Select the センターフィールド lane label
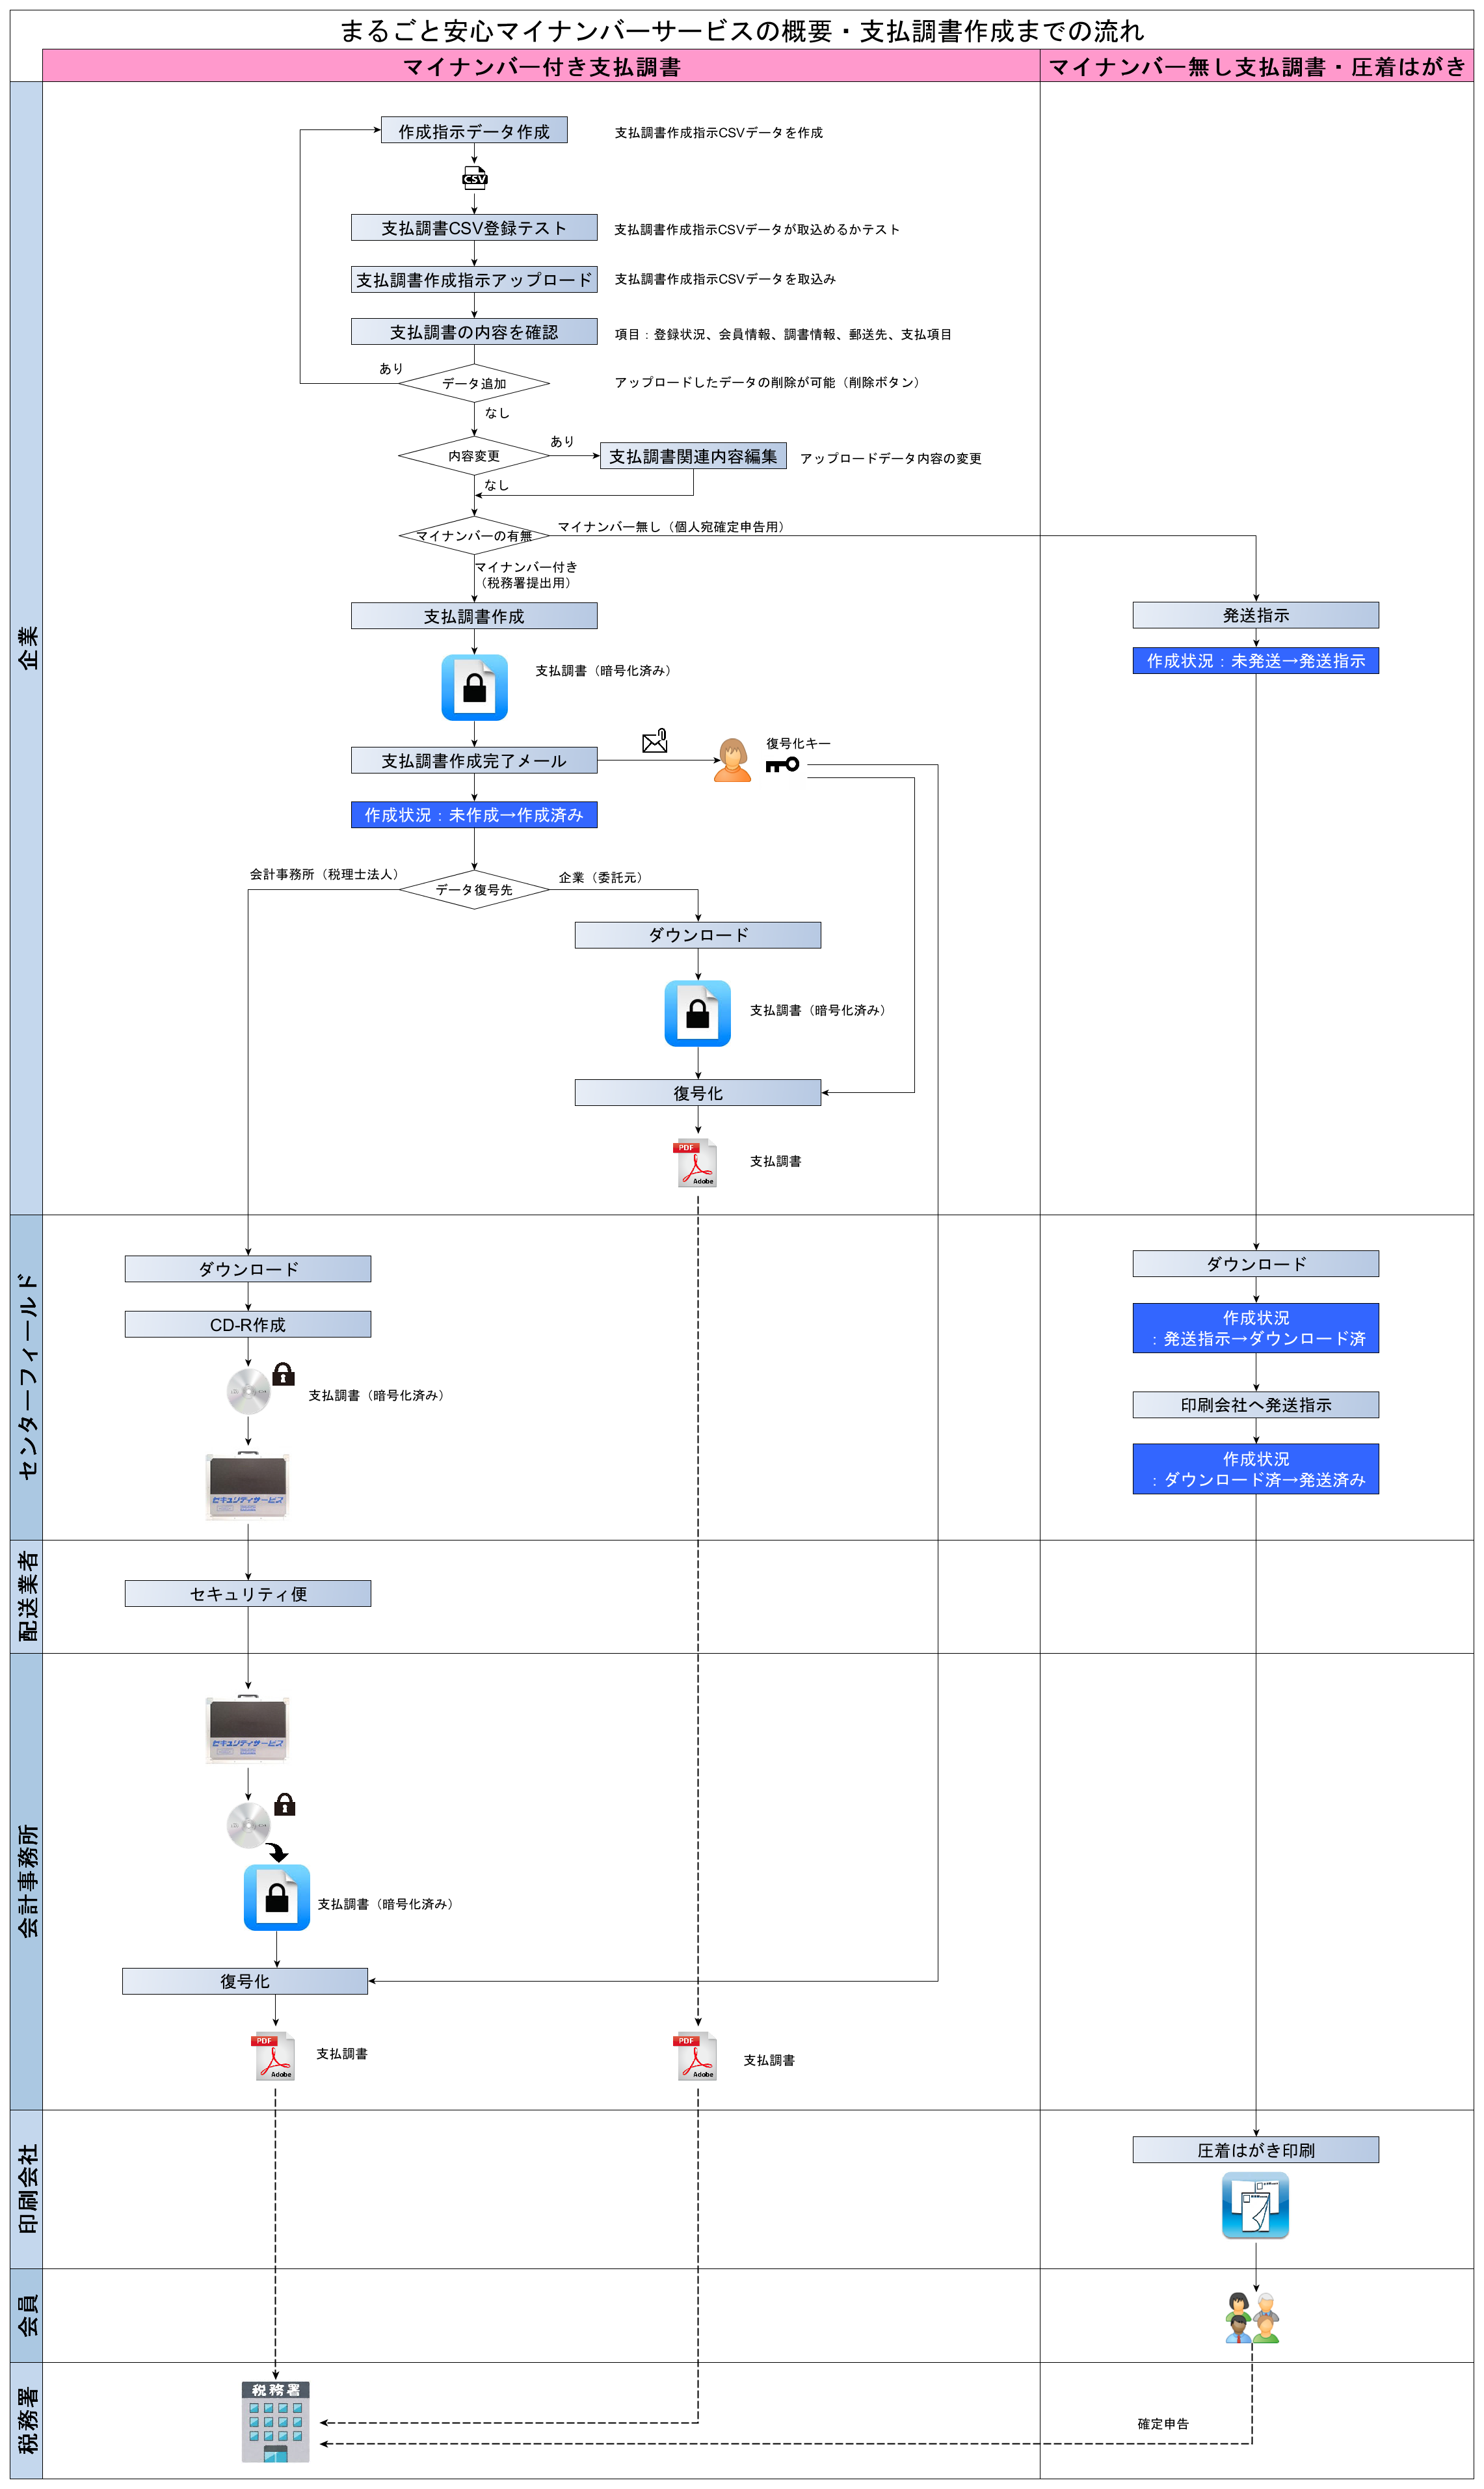 27,1377
